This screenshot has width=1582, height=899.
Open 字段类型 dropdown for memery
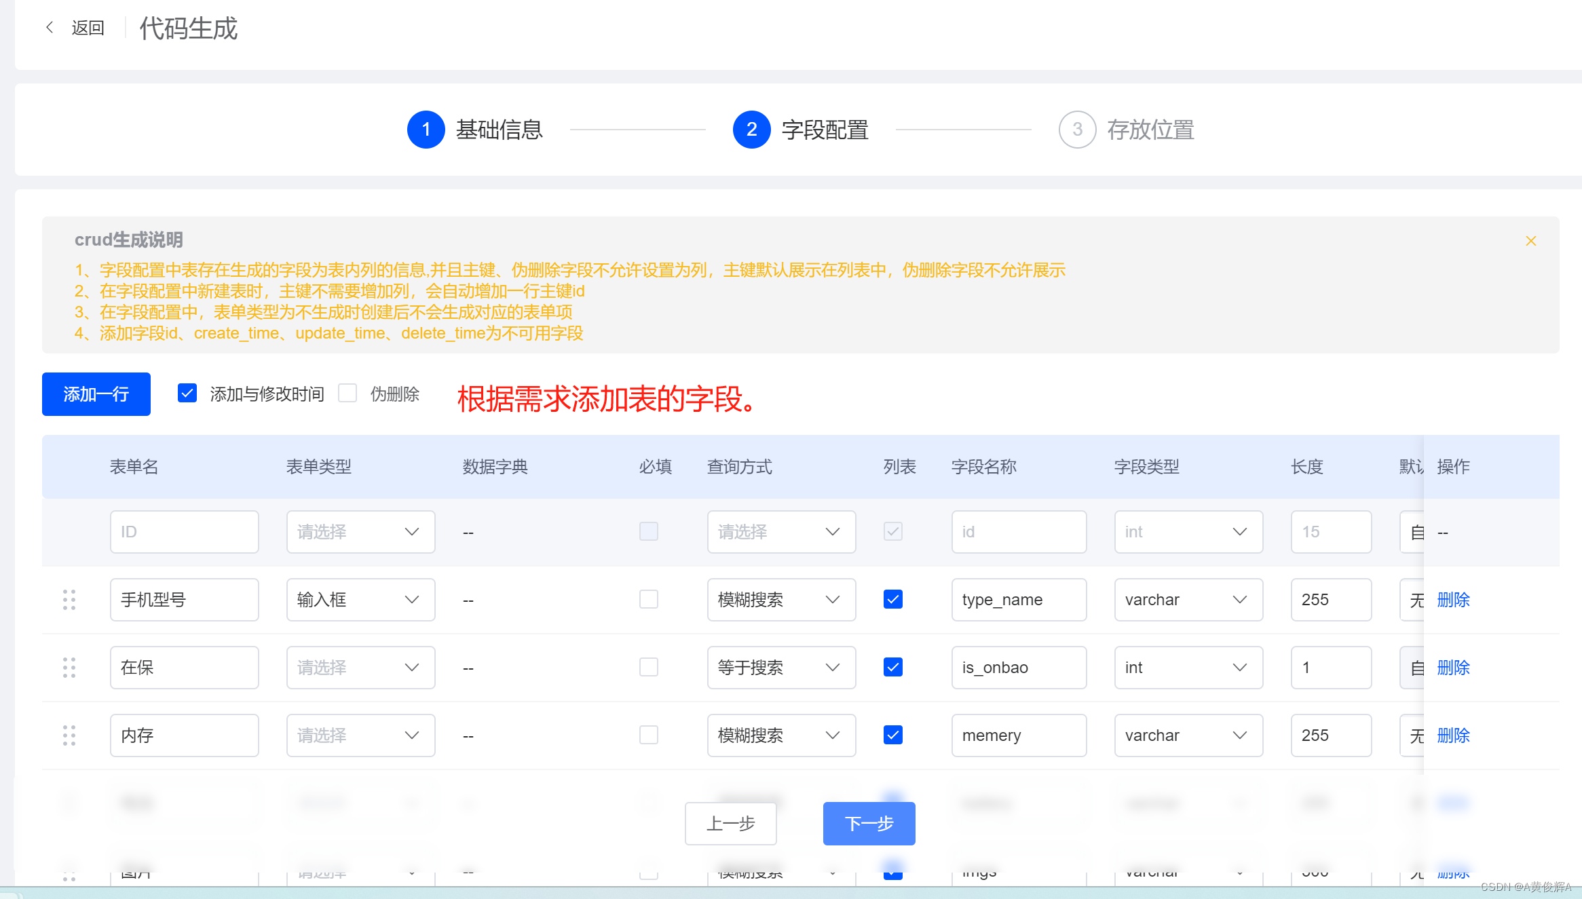(1188, 735)
